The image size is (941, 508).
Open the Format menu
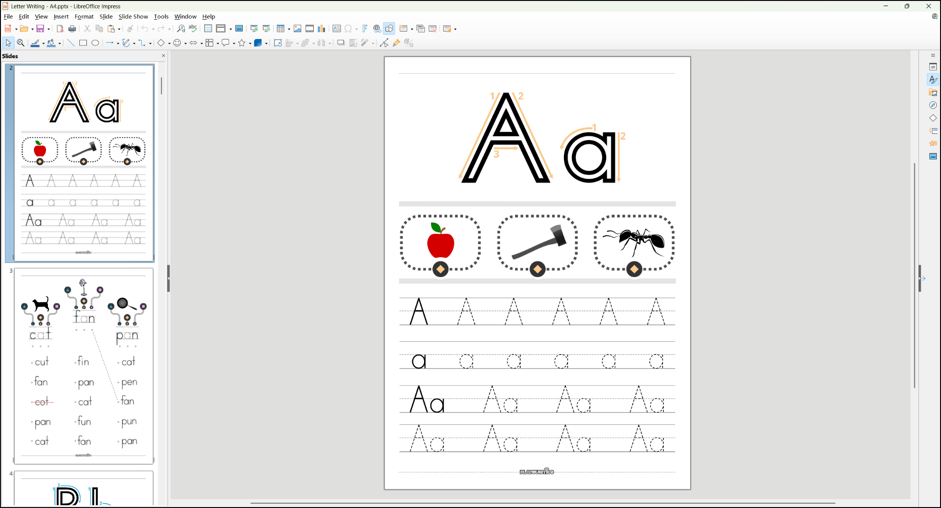pos(84,16)
